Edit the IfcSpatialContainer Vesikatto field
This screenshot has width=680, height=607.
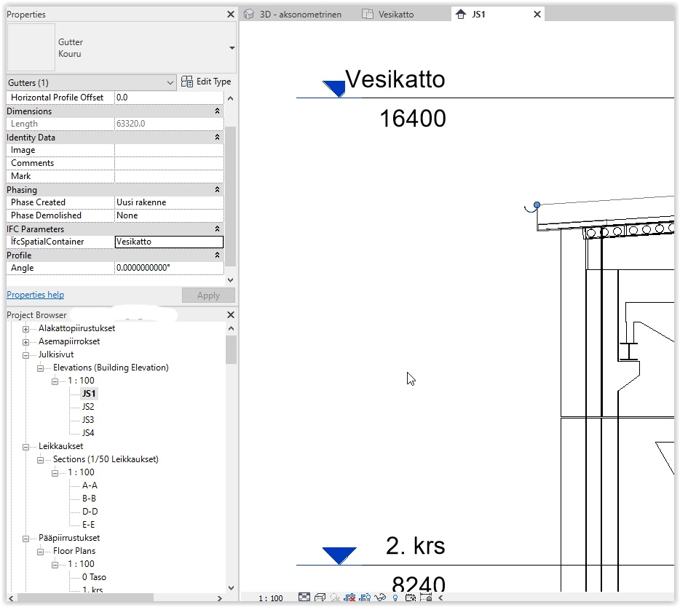pos(169,242)
